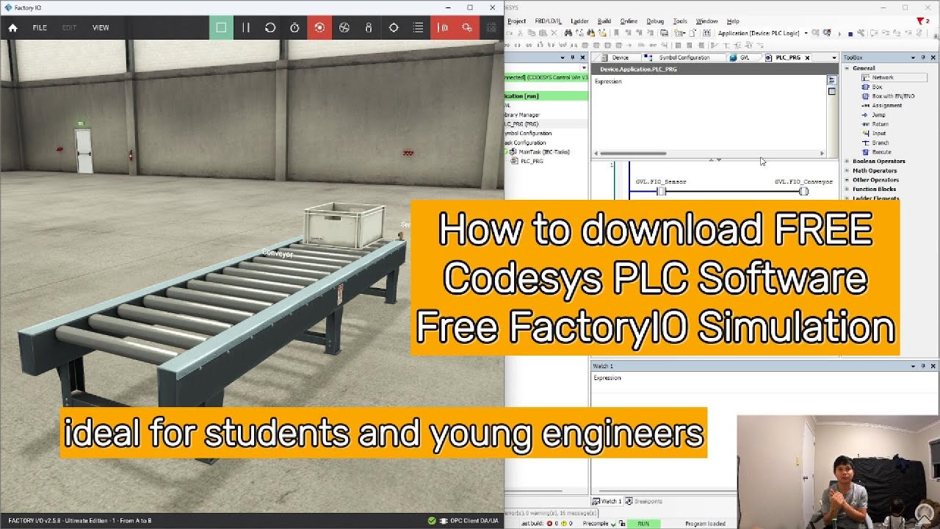Viewport: 940px width, 529px height.
Task: Click the declaration editor horizontal scrollbar
Action: click(x=633, y=154)
